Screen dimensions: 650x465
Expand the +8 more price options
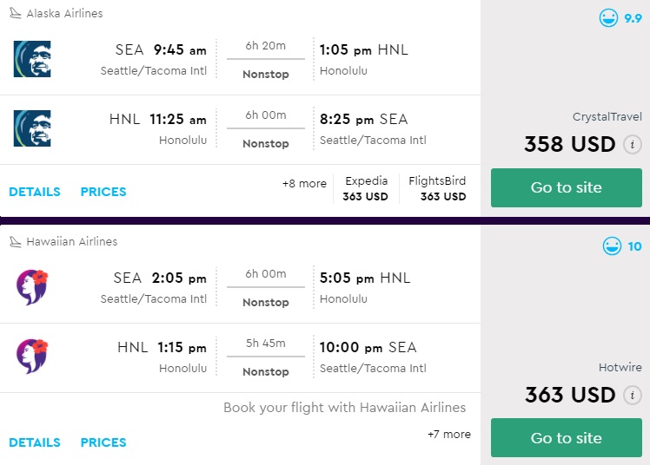coord(304,184)
